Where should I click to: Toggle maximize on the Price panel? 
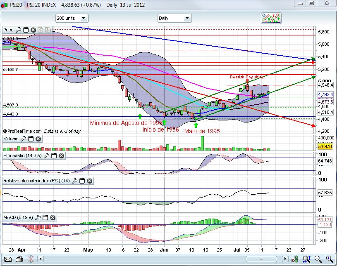click(x=26, y=30)
